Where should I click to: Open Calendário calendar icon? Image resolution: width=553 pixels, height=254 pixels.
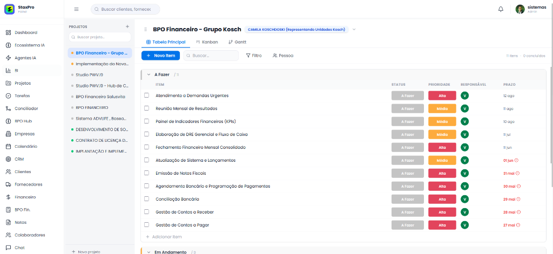point(9,147)
